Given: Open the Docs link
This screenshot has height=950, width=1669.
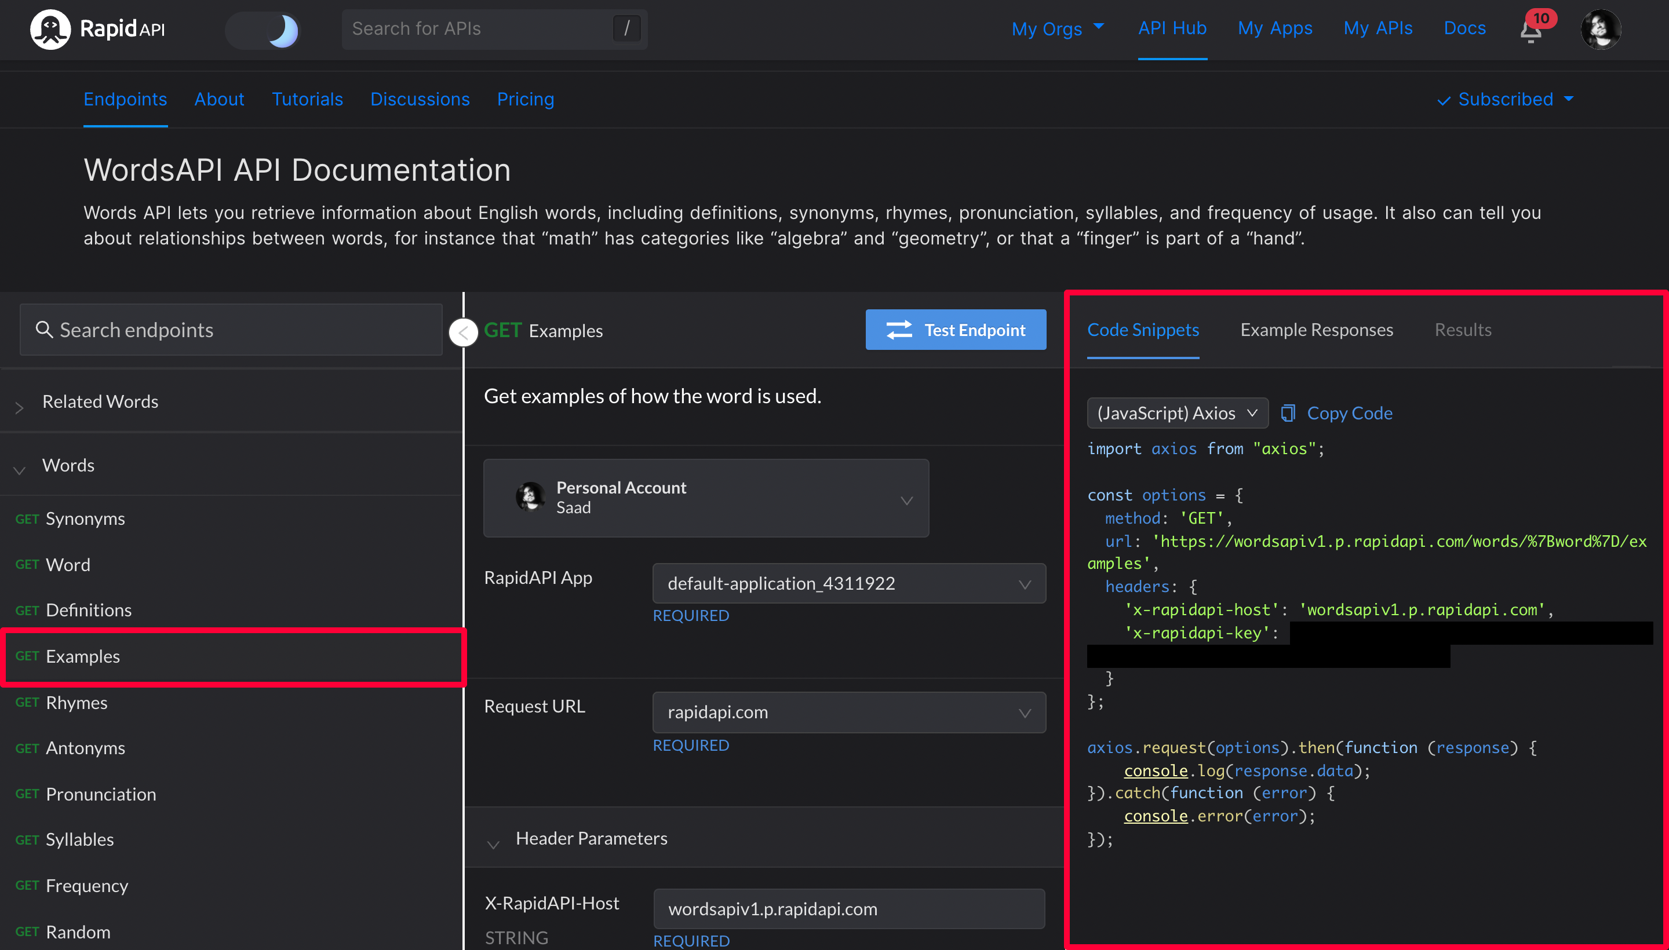Looking at the screenshot, I should click(1464, 28).
